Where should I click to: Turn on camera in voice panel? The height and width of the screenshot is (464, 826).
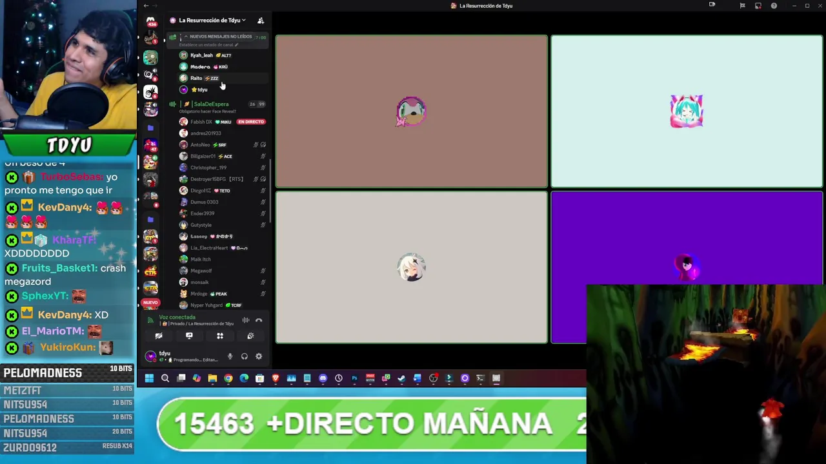point(159,336)
